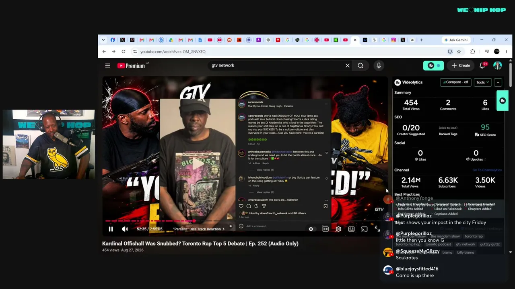The width and height of the screenshot is (515, 289).
Task: Switch to the Wikipedia tab
Action: [412, 40]
